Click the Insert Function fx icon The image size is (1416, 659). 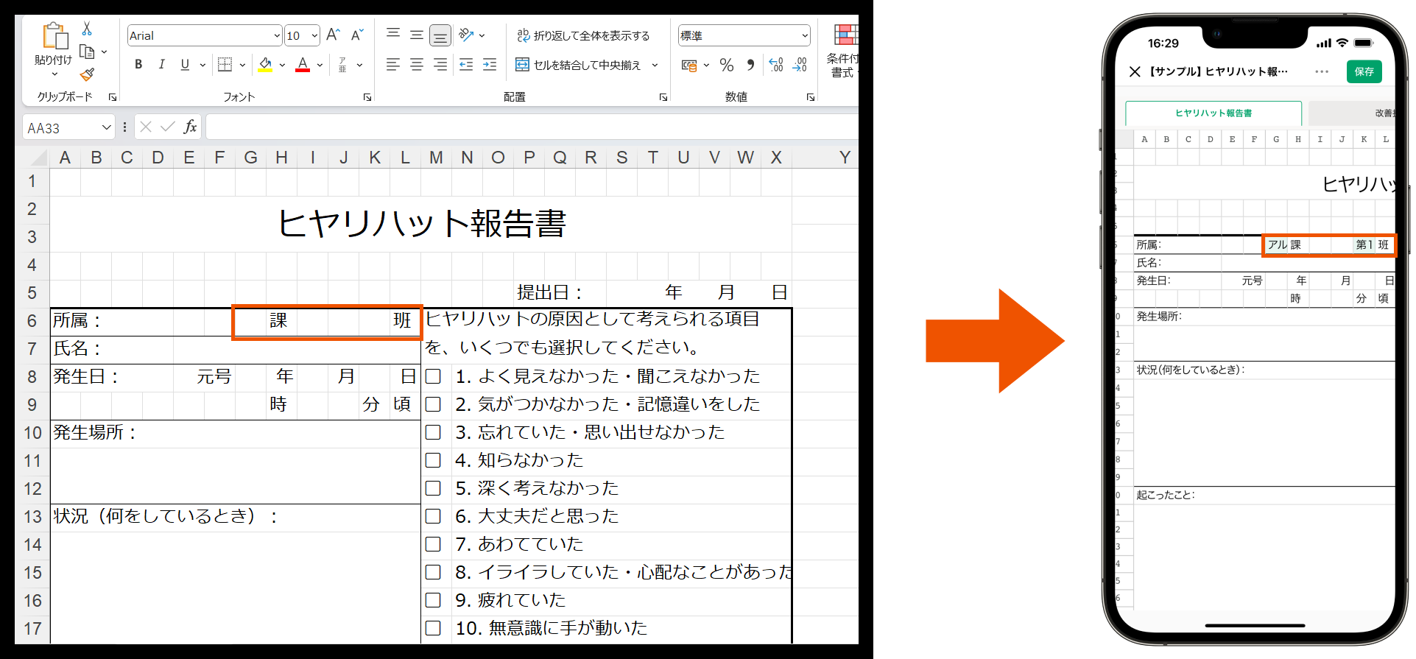[x=190, y=127]
